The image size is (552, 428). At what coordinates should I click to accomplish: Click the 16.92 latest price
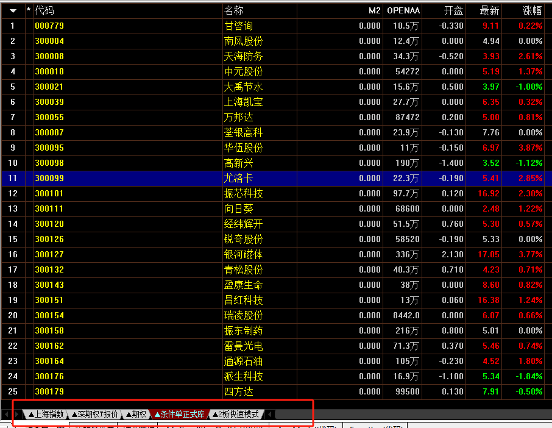489,193
